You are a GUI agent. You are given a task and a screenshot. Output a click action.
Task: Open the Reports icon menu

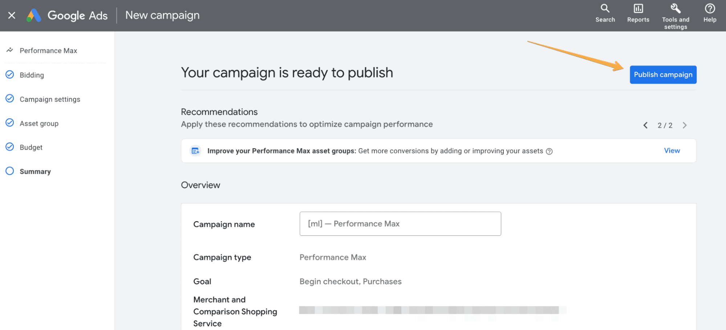[638, 13]
